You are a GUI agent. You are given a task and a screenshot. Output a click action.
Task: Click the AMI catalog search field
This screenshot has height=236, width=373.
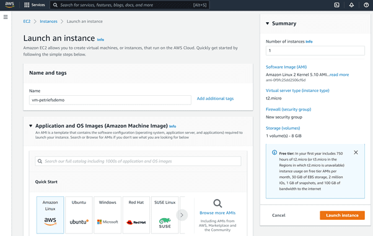138,161
